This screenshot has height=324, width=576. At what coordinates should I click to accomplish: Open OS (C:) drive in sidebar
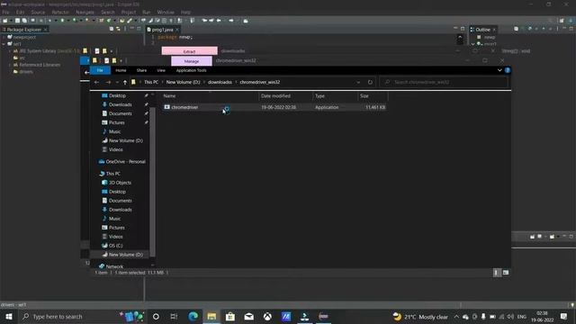[x=115, y=246]
